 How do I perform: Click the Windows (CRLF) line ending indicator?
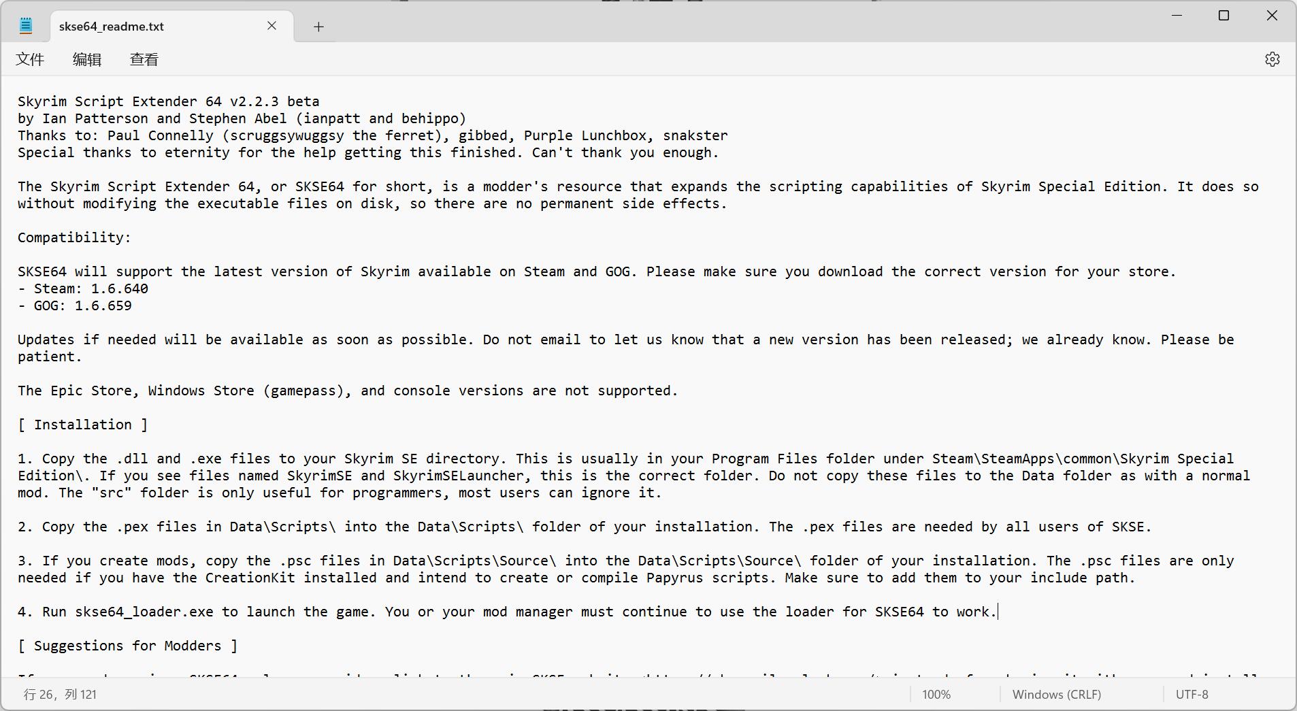1056,695
